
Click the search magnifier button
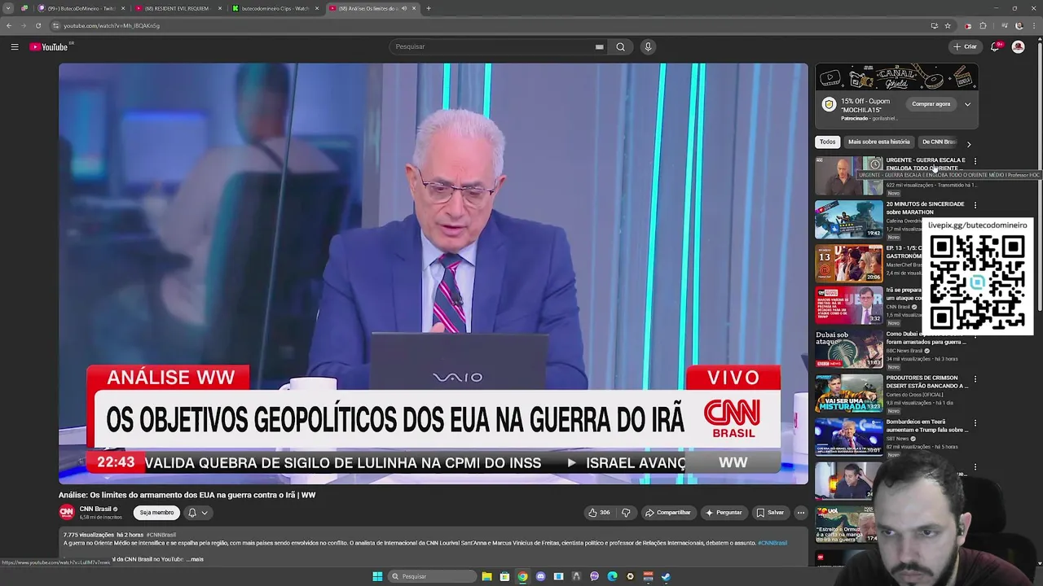point(620,46)
